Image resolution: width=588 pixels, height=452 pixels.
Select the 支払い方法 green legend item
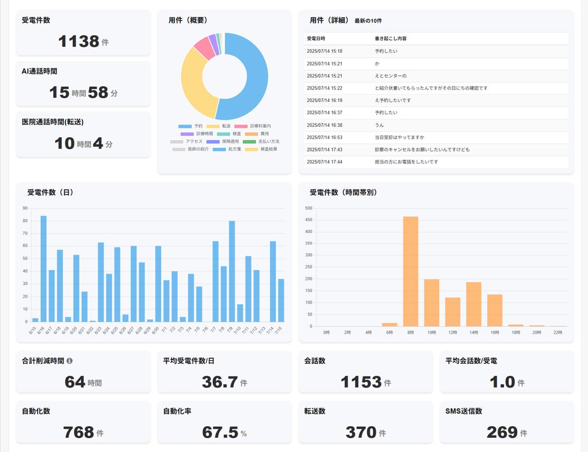coord(249,142)
